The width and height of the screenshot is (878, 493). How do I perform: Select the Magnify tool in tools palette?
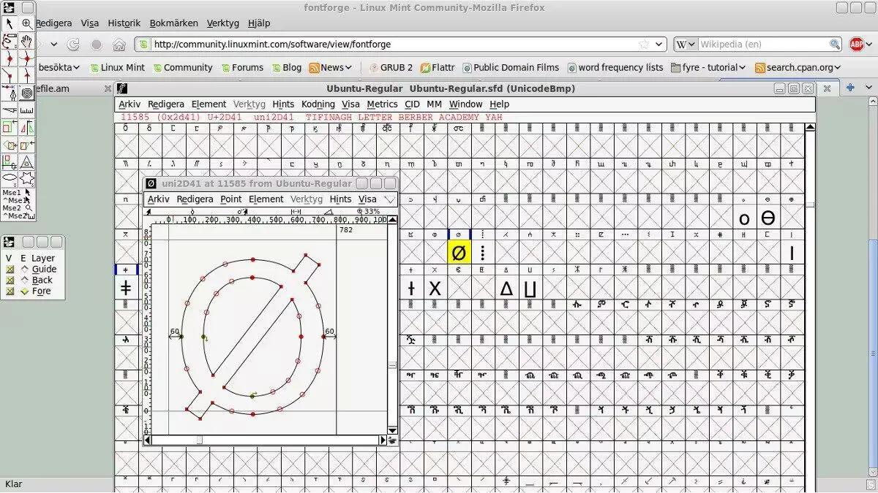click(27, 23)
